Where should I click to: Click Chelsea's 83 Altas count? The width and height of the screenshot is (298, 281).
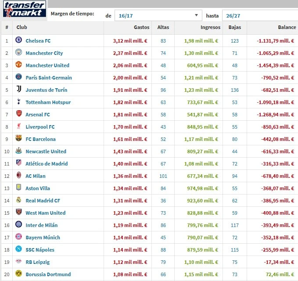pos(163,41)
